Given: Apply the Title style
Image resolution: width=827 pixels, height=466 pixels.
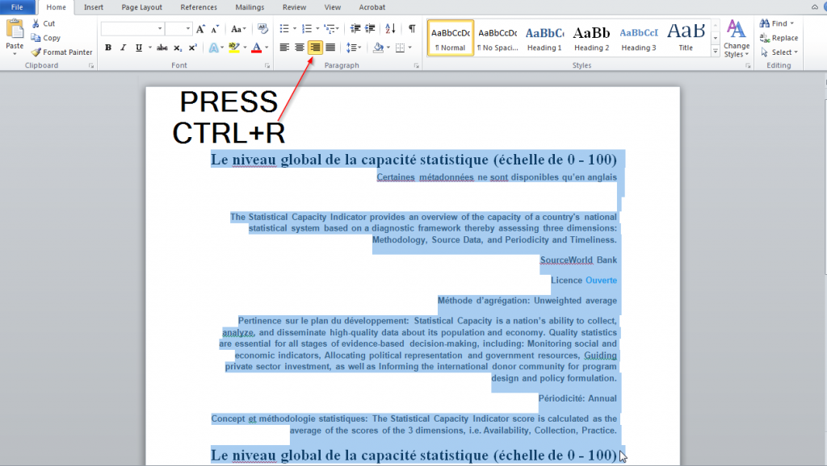Looking at the screenshot, I should [686, 38].
